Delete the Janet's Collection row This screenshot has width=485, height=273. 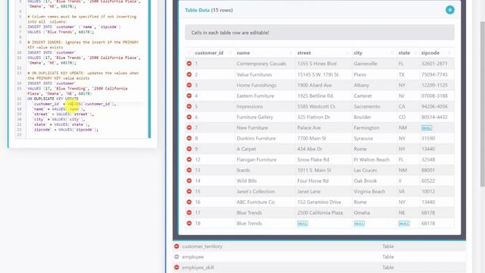coord(189,191)
